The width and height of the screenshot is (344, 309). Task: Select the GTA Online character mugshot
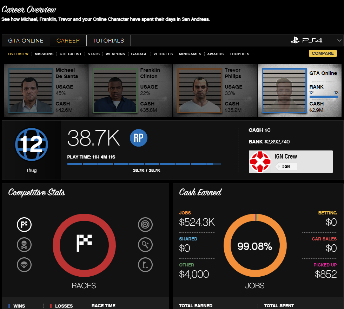tap(284, 91)
